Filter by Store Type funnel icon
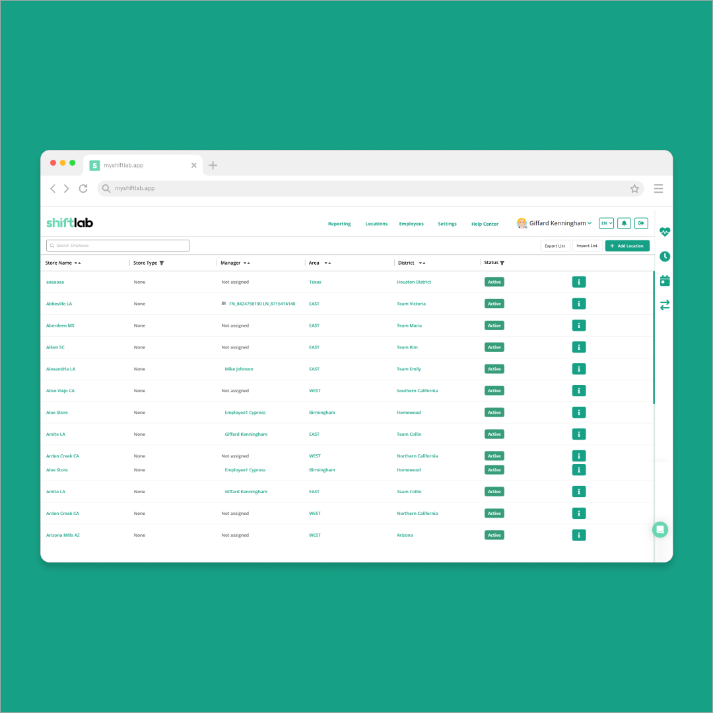The height and width of the screenshot is (713, 713). (162, 263)
